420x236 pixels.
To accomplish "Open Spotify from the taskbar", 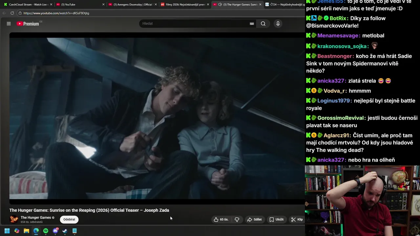I will point(46,231).
